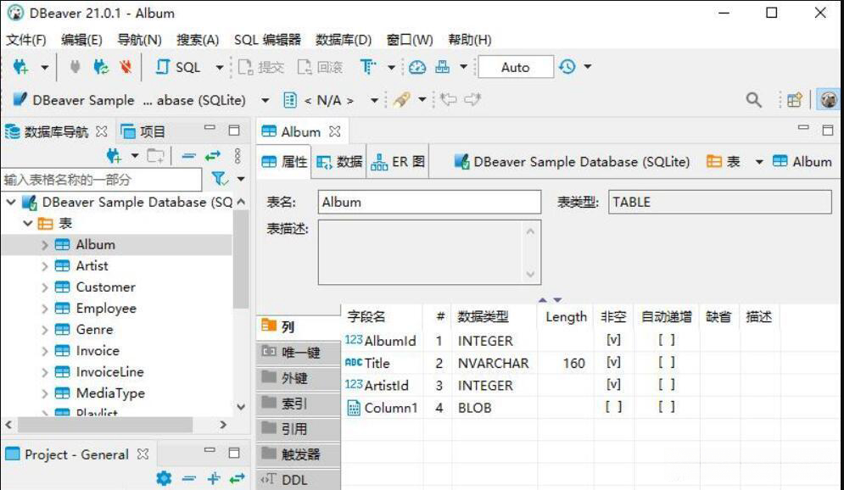Click the plus icon in Project panel

[x=214, y=477]
